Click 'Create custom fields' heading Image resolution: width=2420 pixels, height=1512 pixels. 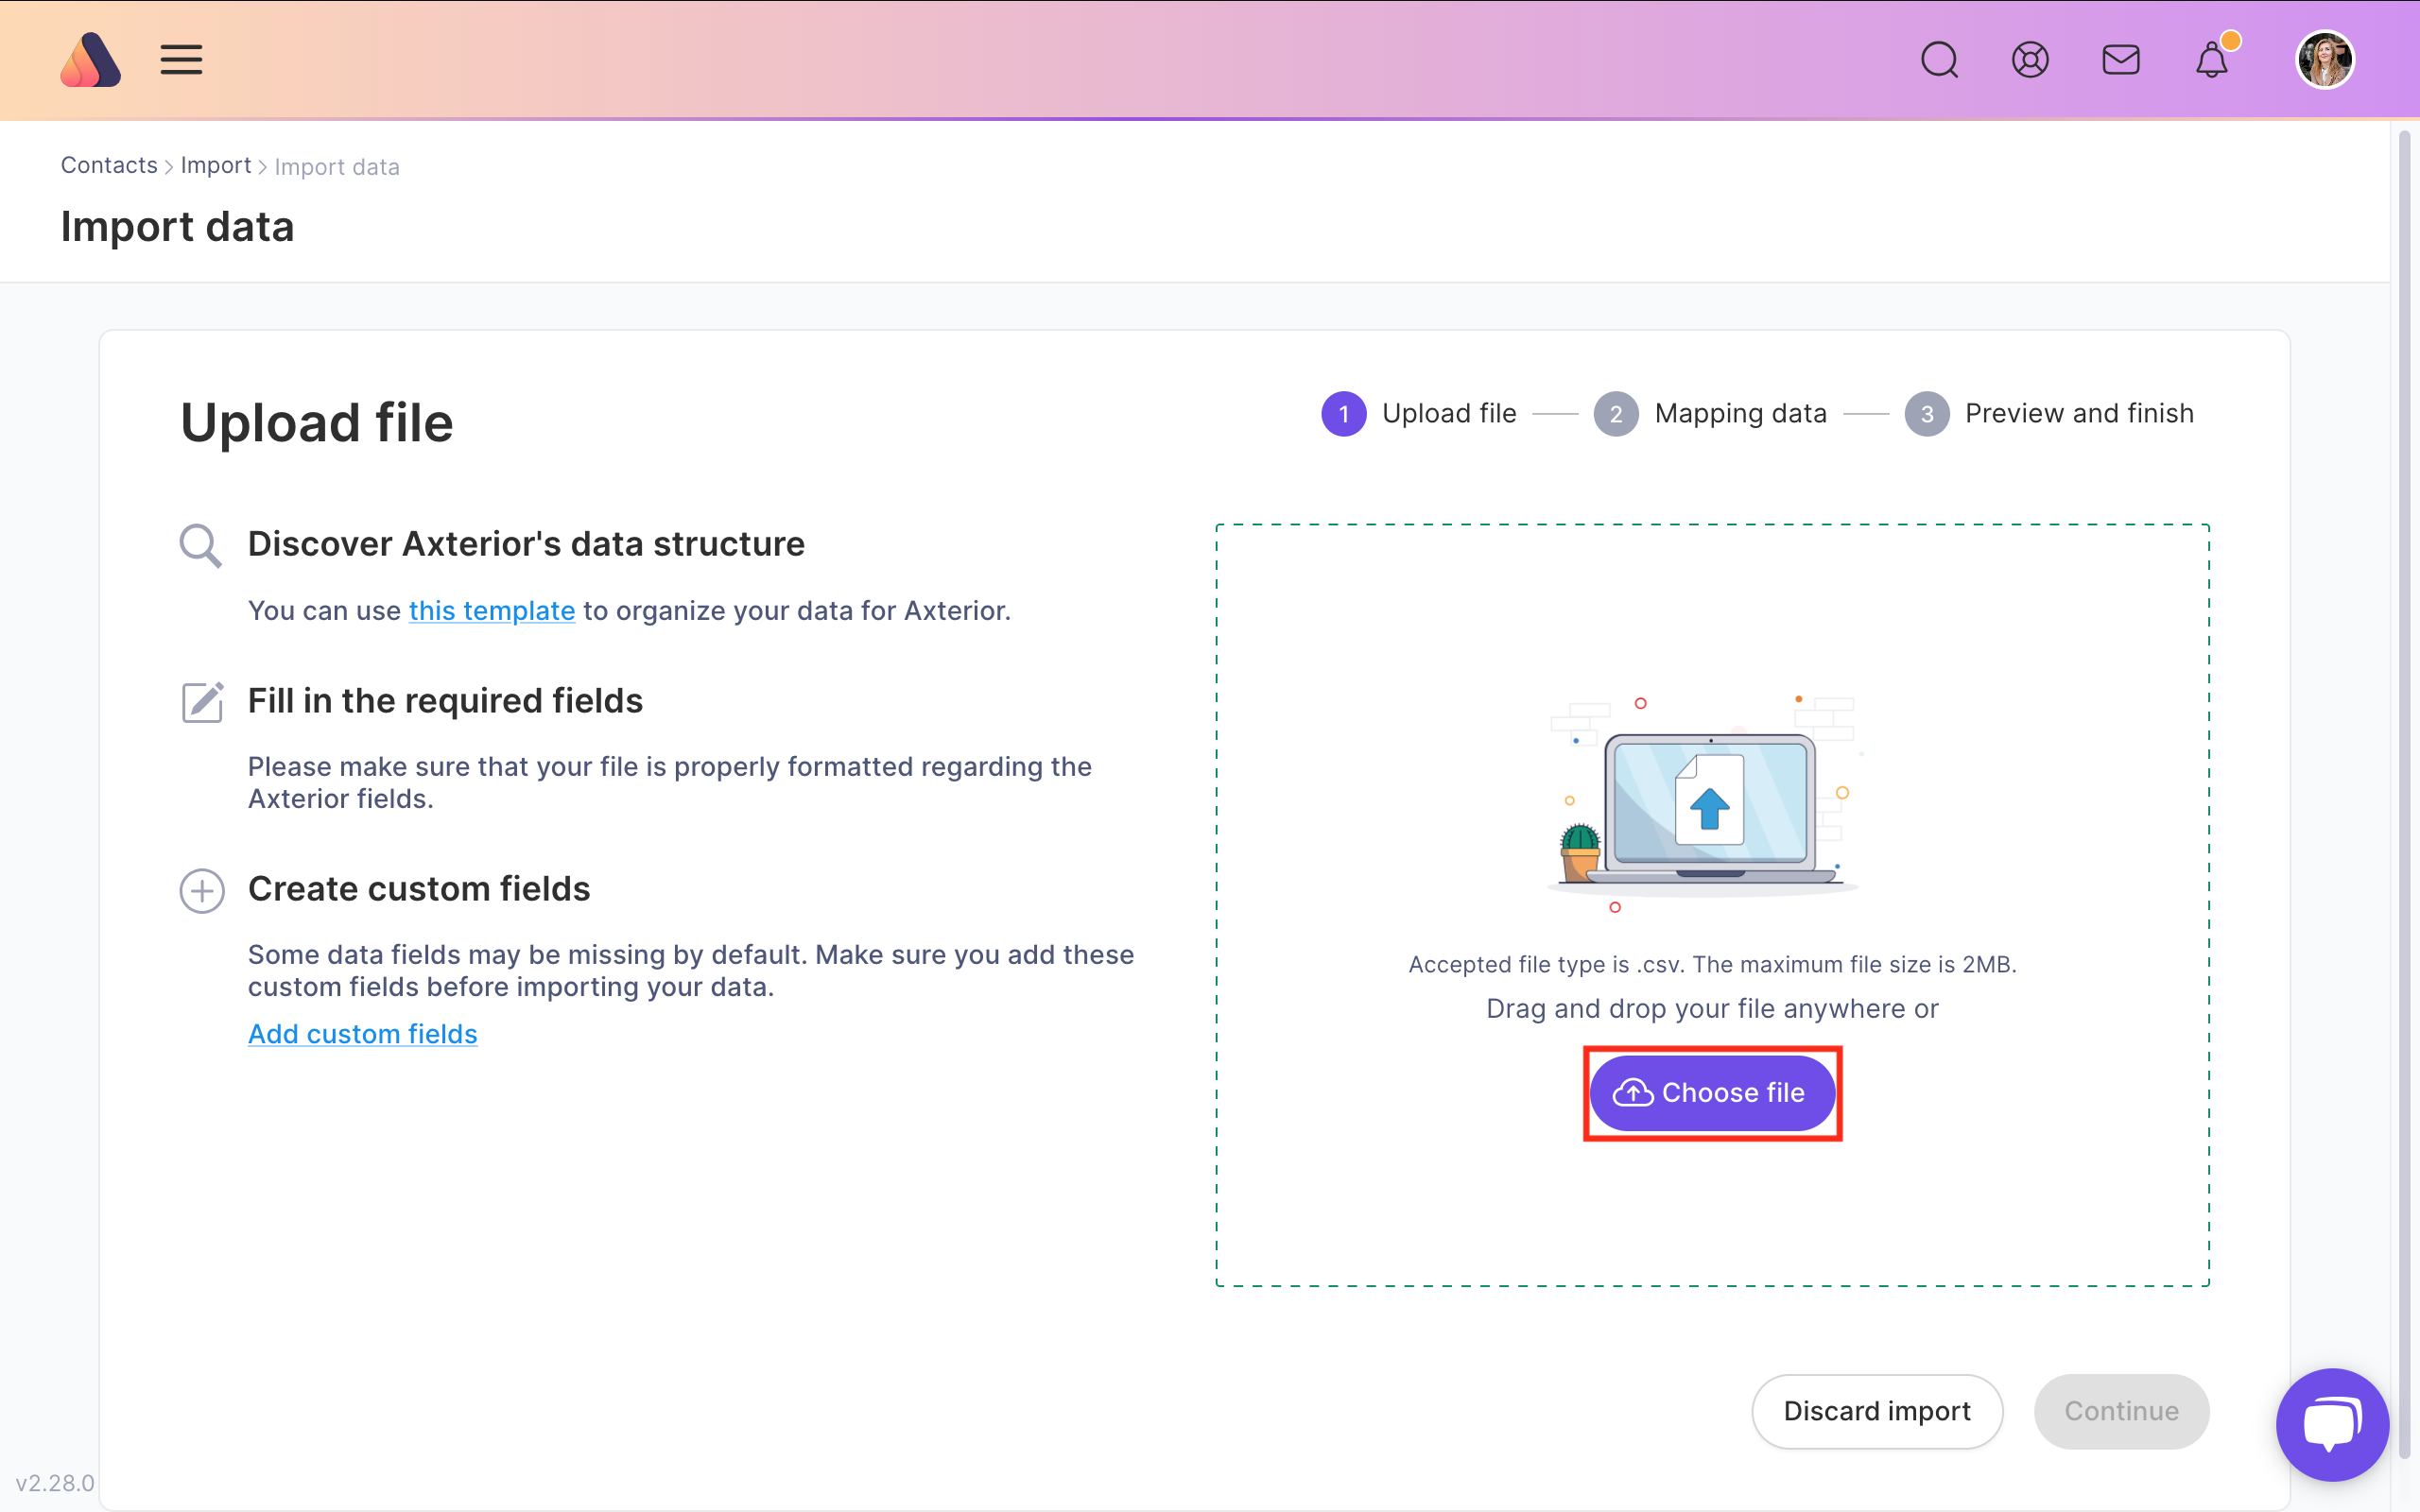(x=419, y=889)
